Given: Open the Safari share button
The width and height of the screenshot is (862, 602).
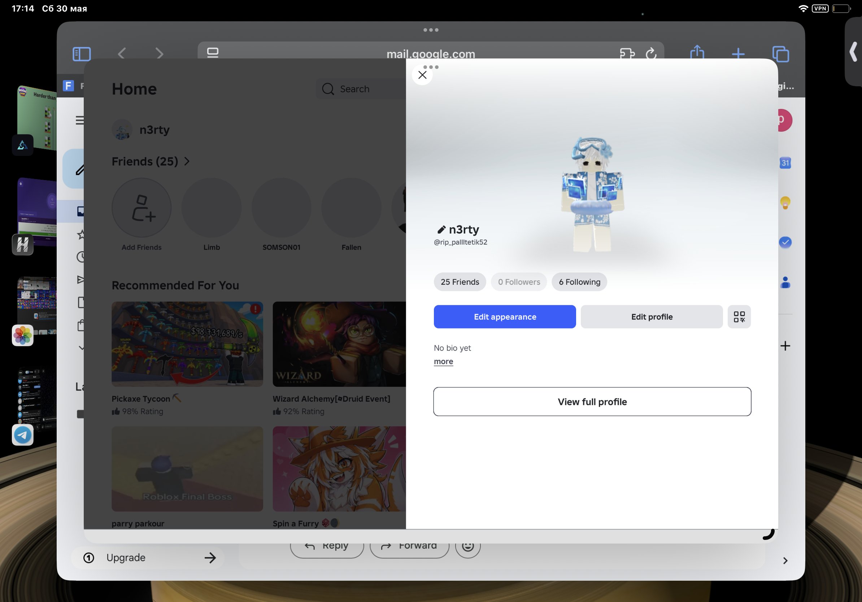Looking at the screenshot, I should tap(697, 52).
